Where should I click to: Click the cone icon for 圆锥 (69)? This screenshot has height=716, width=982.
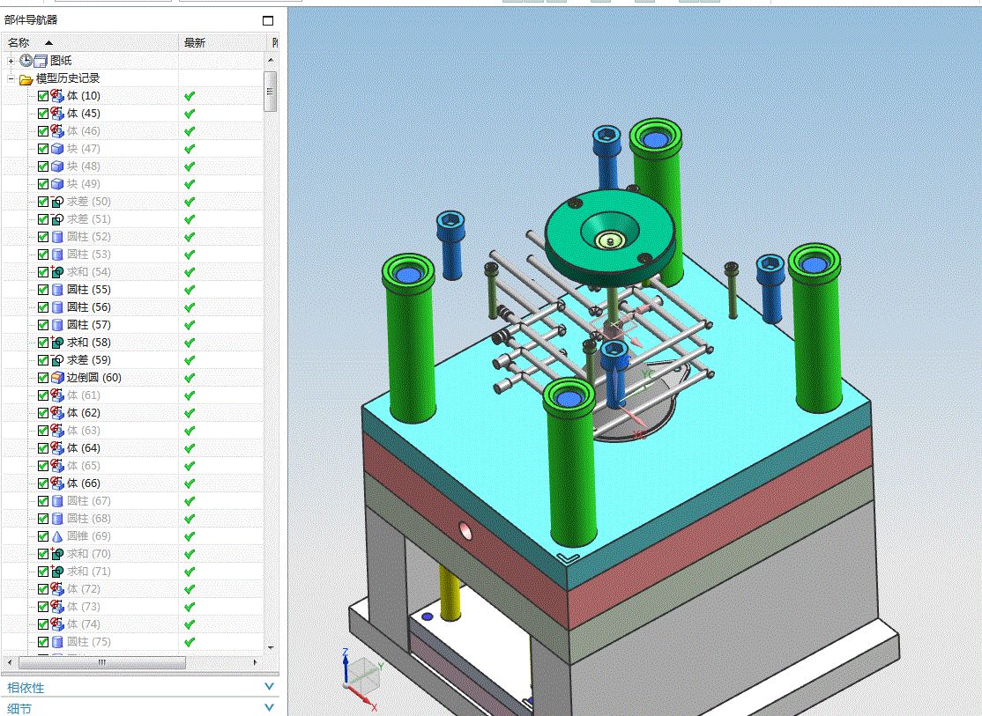(57, 536)
